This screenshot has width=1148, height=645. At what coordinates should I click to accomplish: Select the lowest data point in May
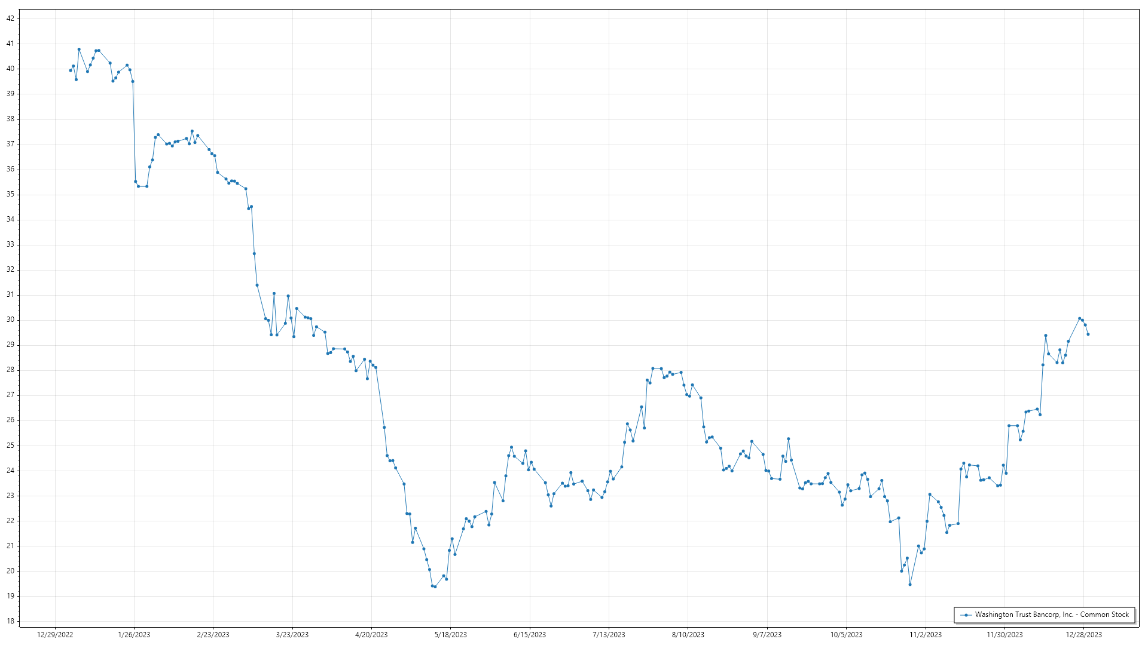tap(435, 587)
